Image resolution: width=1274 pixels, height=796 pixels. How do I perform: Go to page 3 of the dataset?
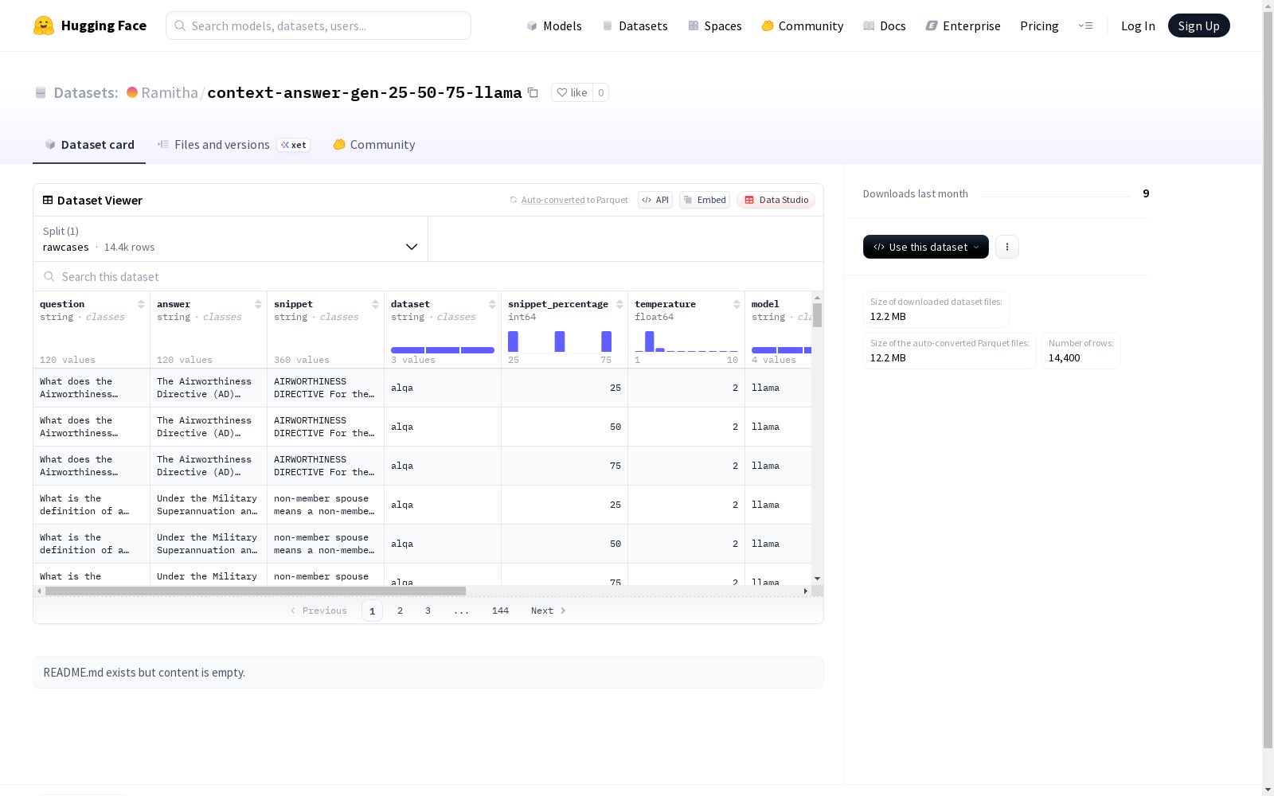point(428,611)
